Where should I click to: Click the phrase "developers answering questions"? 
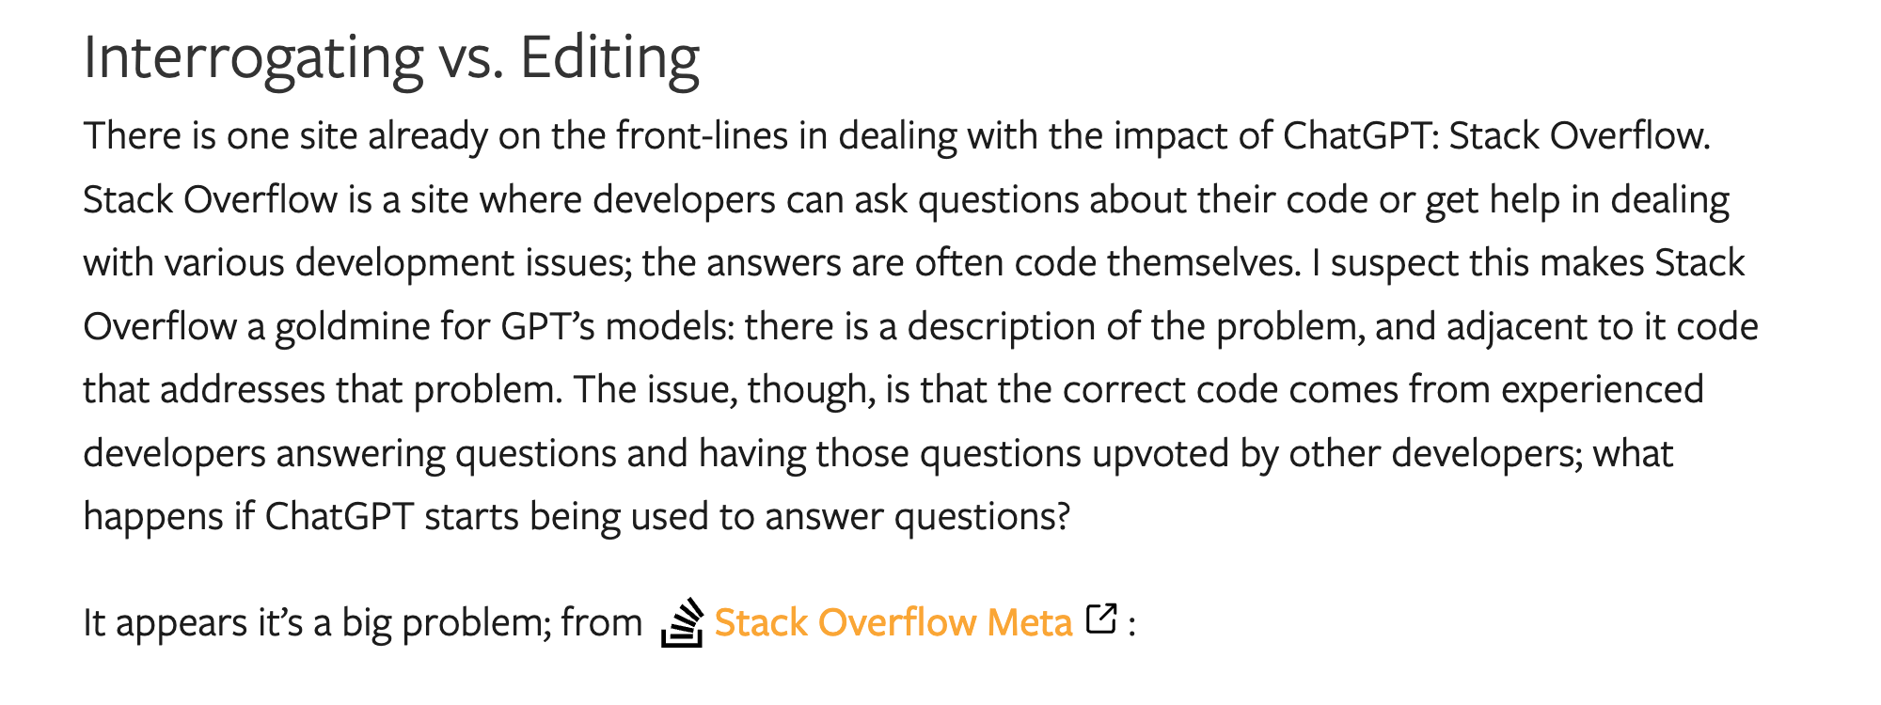tap(349, 454)
